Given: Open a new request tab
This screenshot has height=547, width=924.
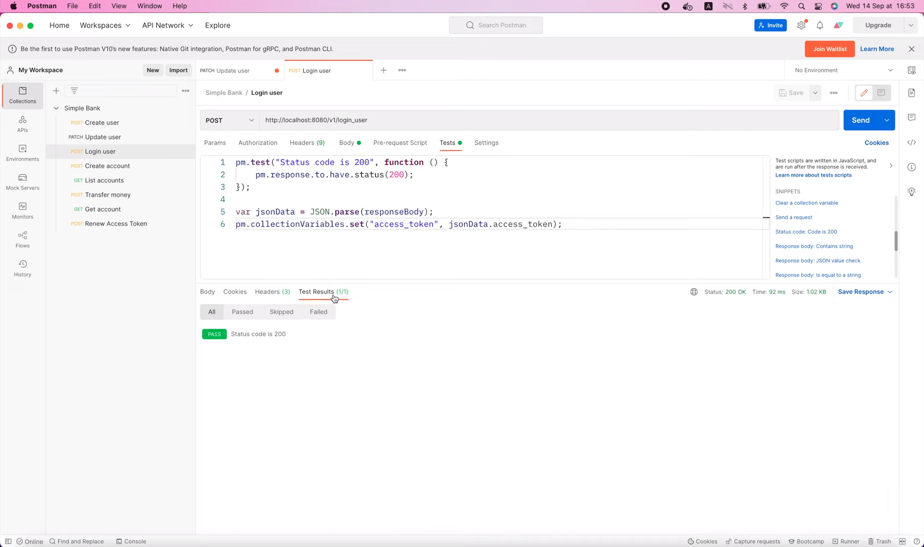Looking at the screenshot, I should (x=383, y=70).
